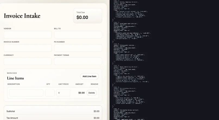Click the Line Items section heading
This screenshot has width=219, height=120.
pos(15,78)
